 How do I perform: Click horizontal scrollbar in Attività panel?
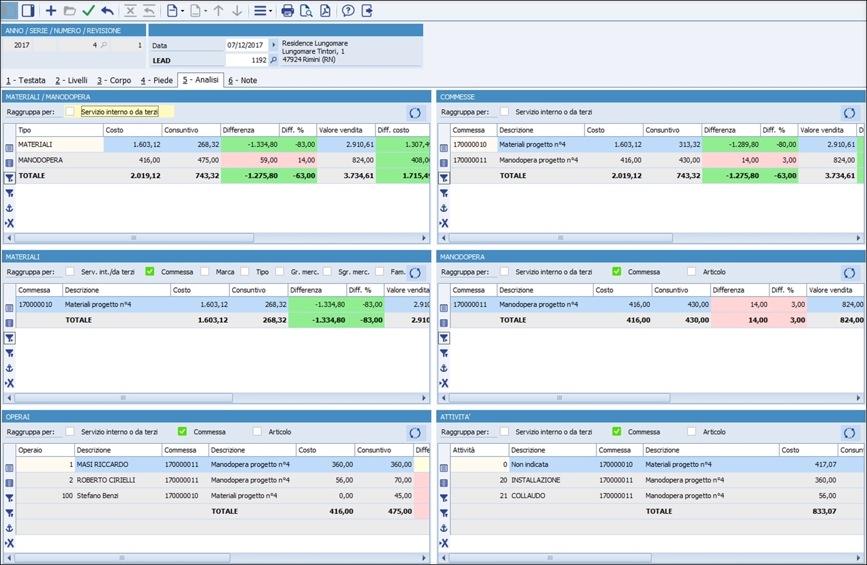click(x=550, y=558)
